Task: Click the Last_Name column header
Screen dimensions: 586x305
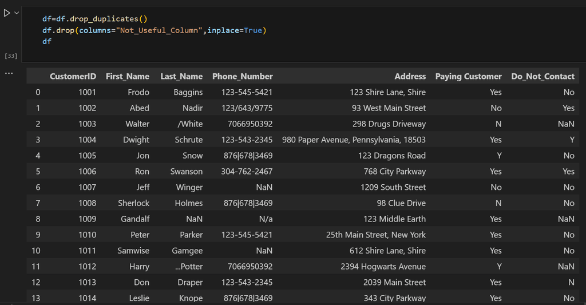Action: (181, 76)
